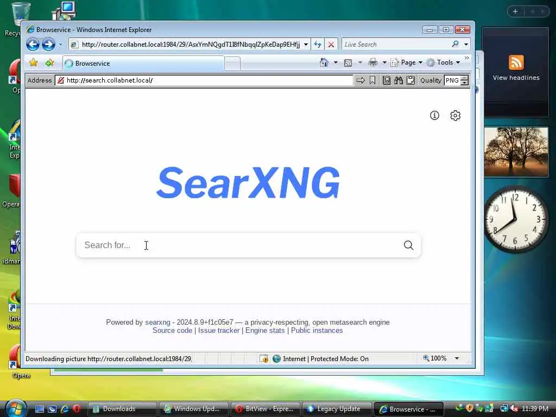
Task: Click the Internet Protected Mode zone indicator
Action: [x=321, y=359]
